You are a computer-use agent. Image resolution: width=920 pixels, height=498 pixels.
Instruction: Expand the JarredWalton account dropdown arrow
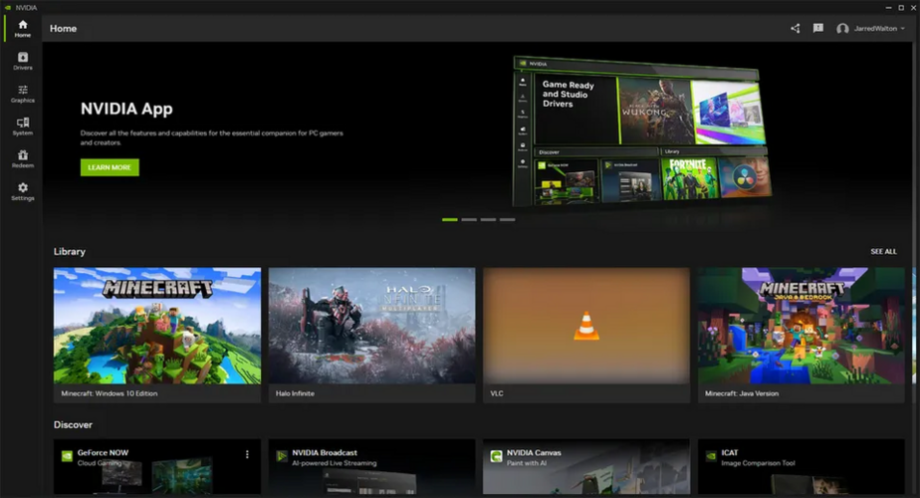pyautogui.click(x=902, y=29)
